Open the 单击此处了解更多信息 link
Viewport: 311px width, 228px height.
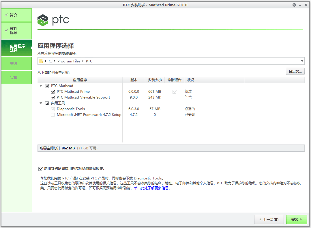point(151,188)
